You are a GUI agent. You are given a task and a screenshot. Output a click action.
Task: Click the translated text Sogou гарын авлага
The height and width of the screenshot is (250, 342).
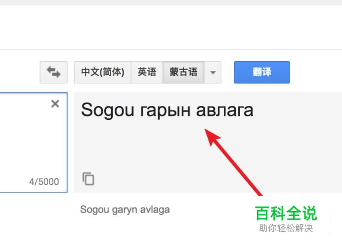coord(167,110)
